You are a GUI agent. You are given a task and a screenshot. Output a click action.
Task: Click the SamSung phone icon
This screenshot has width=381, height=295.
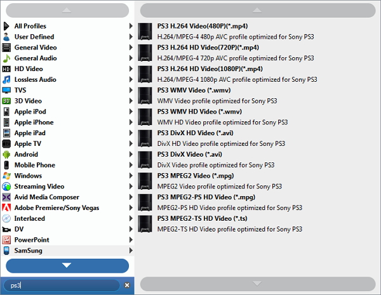click(x=6, y=251)
